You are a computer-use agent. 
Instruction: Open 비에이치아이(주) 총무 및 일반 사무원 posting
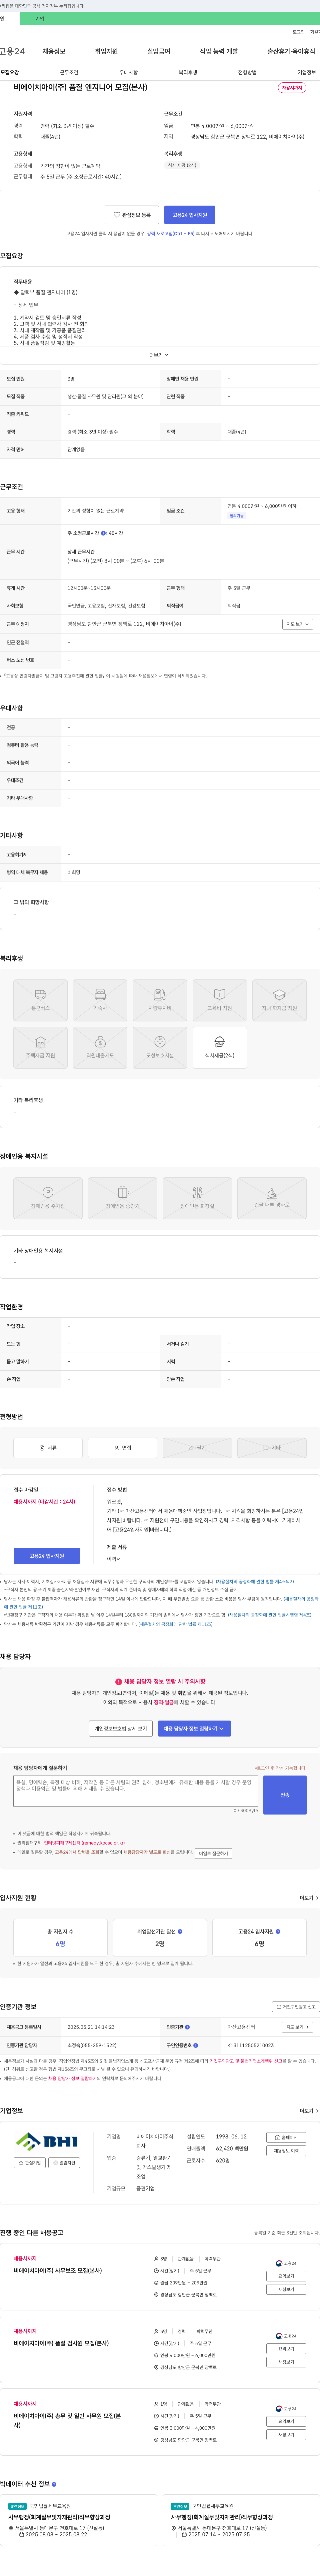[x=67, y=2420]
